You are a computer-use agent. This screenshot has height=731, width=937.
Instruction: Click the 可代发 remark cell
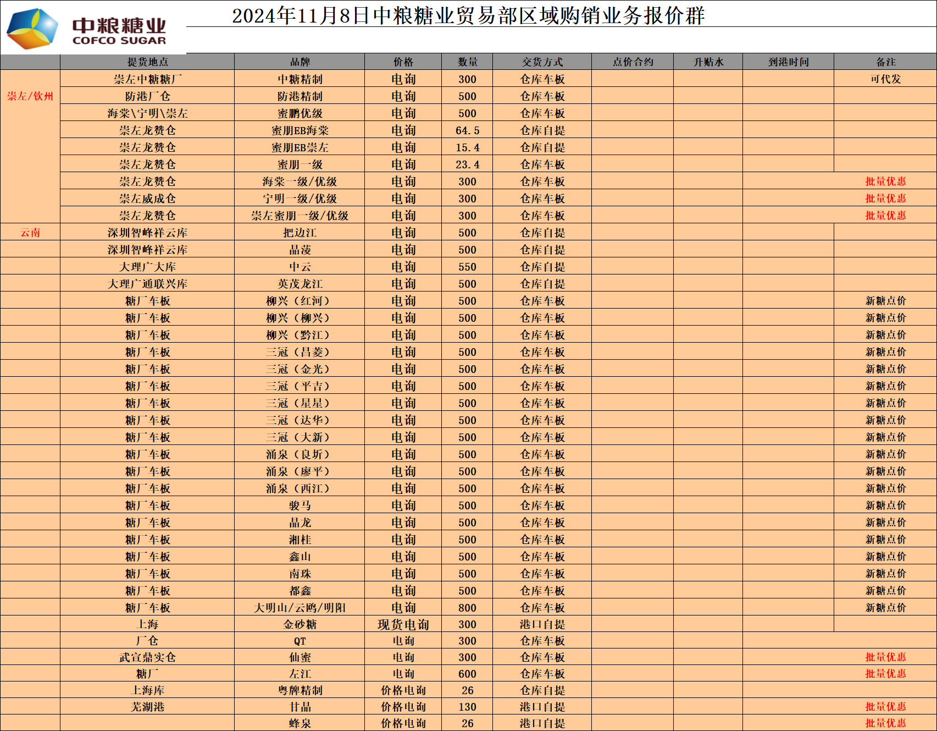(885, 79)
